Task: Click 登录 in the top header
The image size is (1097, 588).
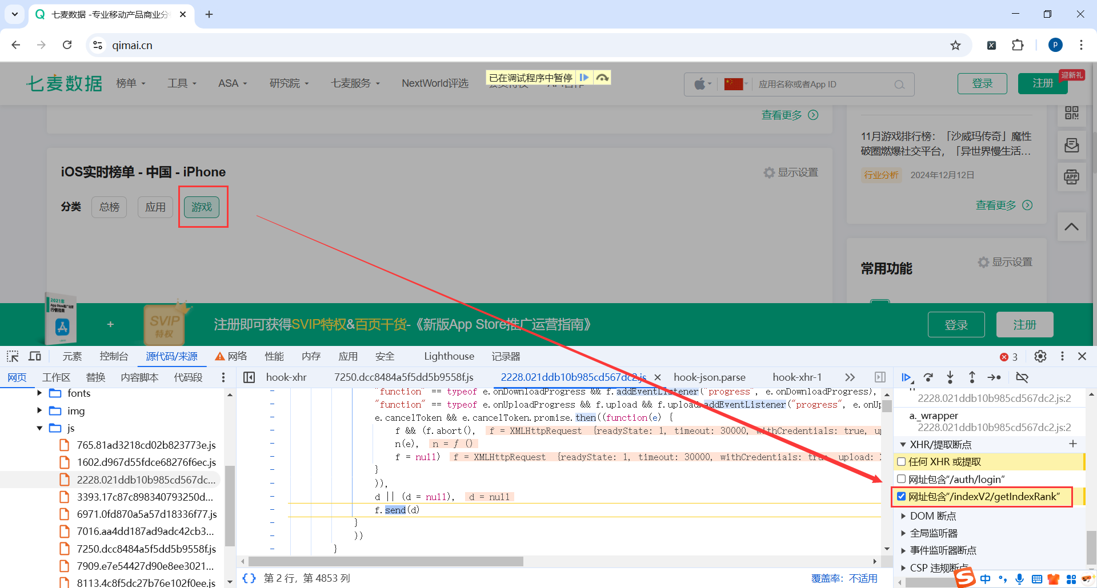Action: (982, 83)
